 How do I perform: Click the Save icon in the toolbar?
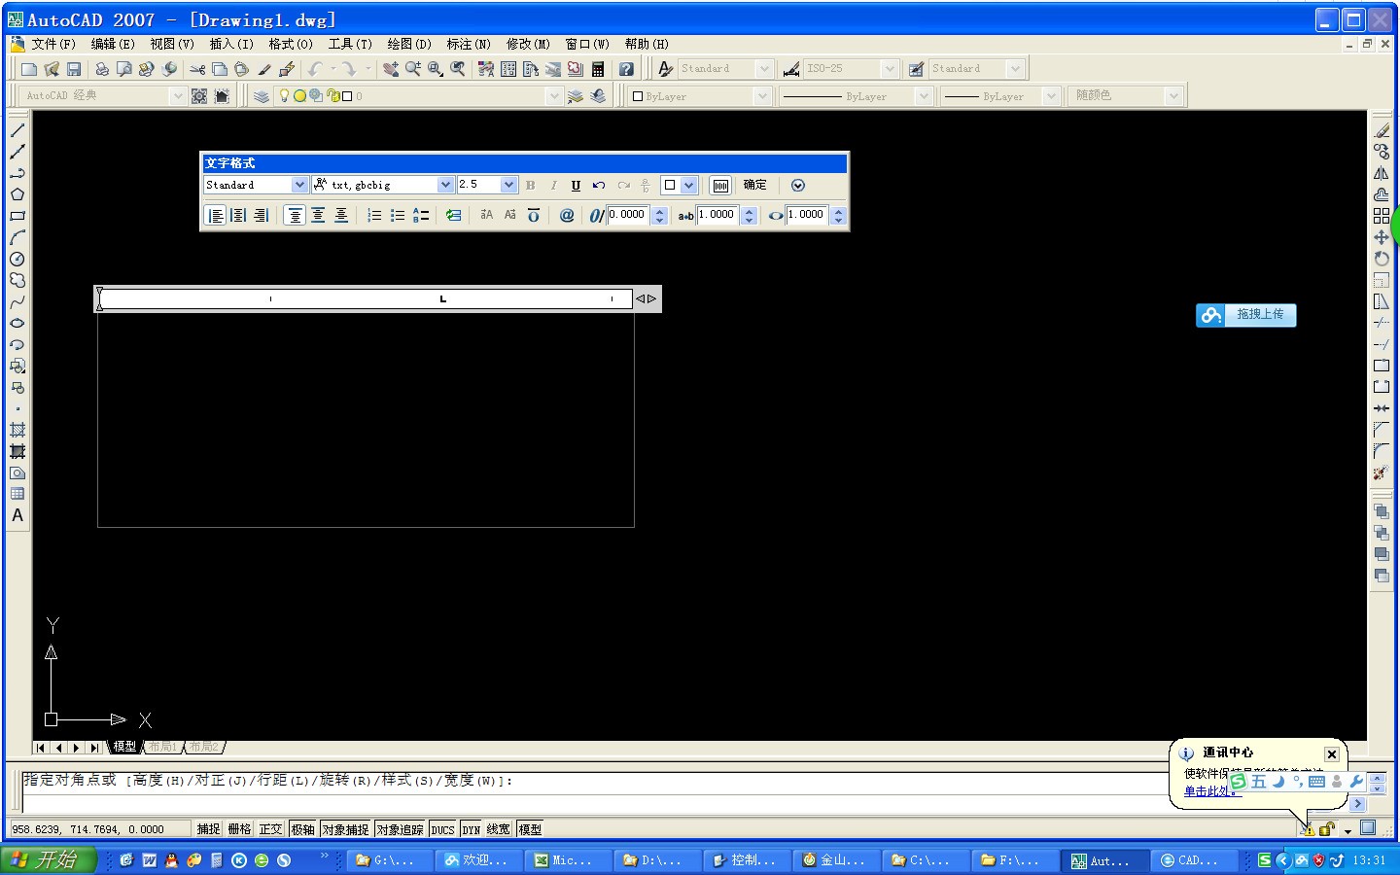coord(74,69)
